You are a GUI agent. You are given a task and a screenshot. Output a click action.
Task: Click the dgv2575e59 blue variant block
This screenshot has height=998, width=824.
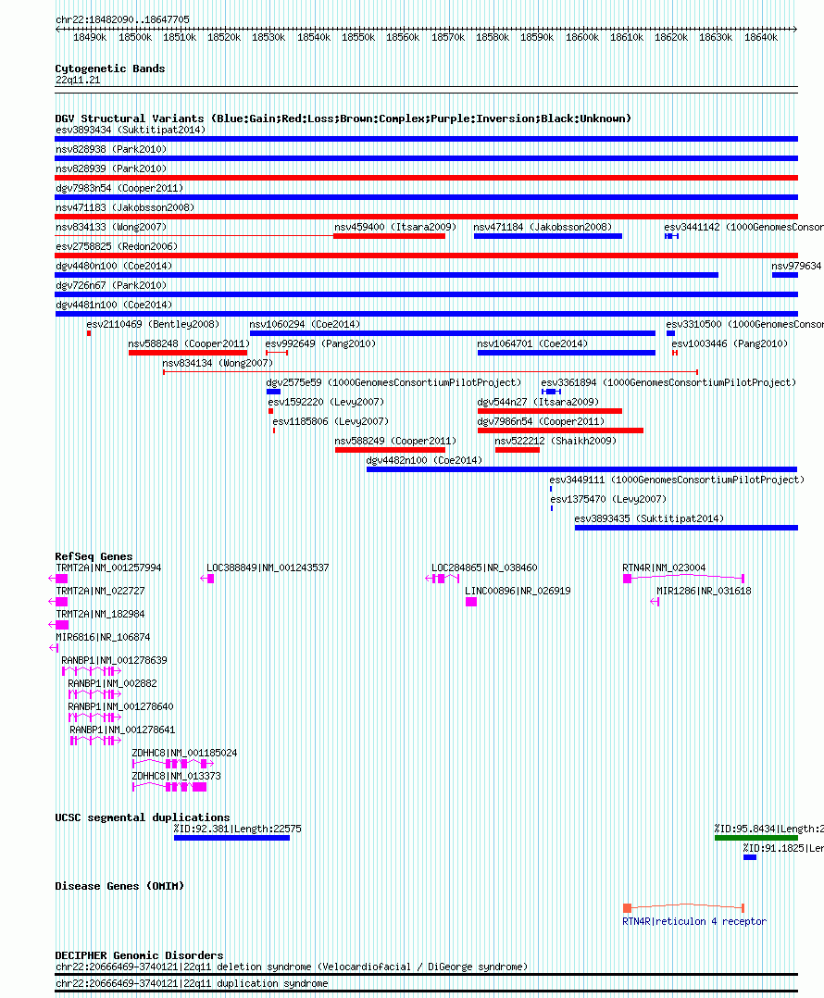(273, 392)
